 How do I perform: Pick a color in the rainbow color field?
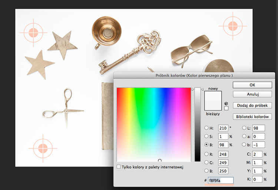point(154,125)
